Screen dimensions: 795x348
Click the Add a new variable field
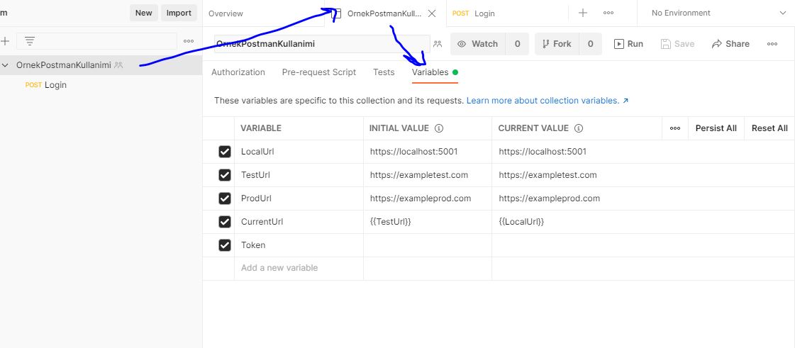pyautogui.click(x=298, y=268)
